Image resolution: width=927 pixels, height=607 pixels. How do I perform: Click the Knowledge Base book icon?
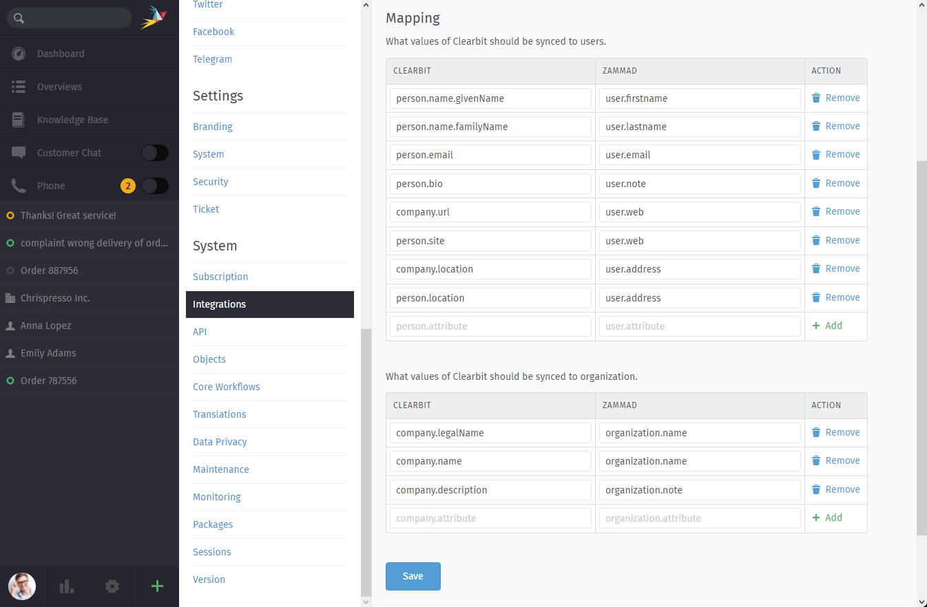(x=19, y=120)
